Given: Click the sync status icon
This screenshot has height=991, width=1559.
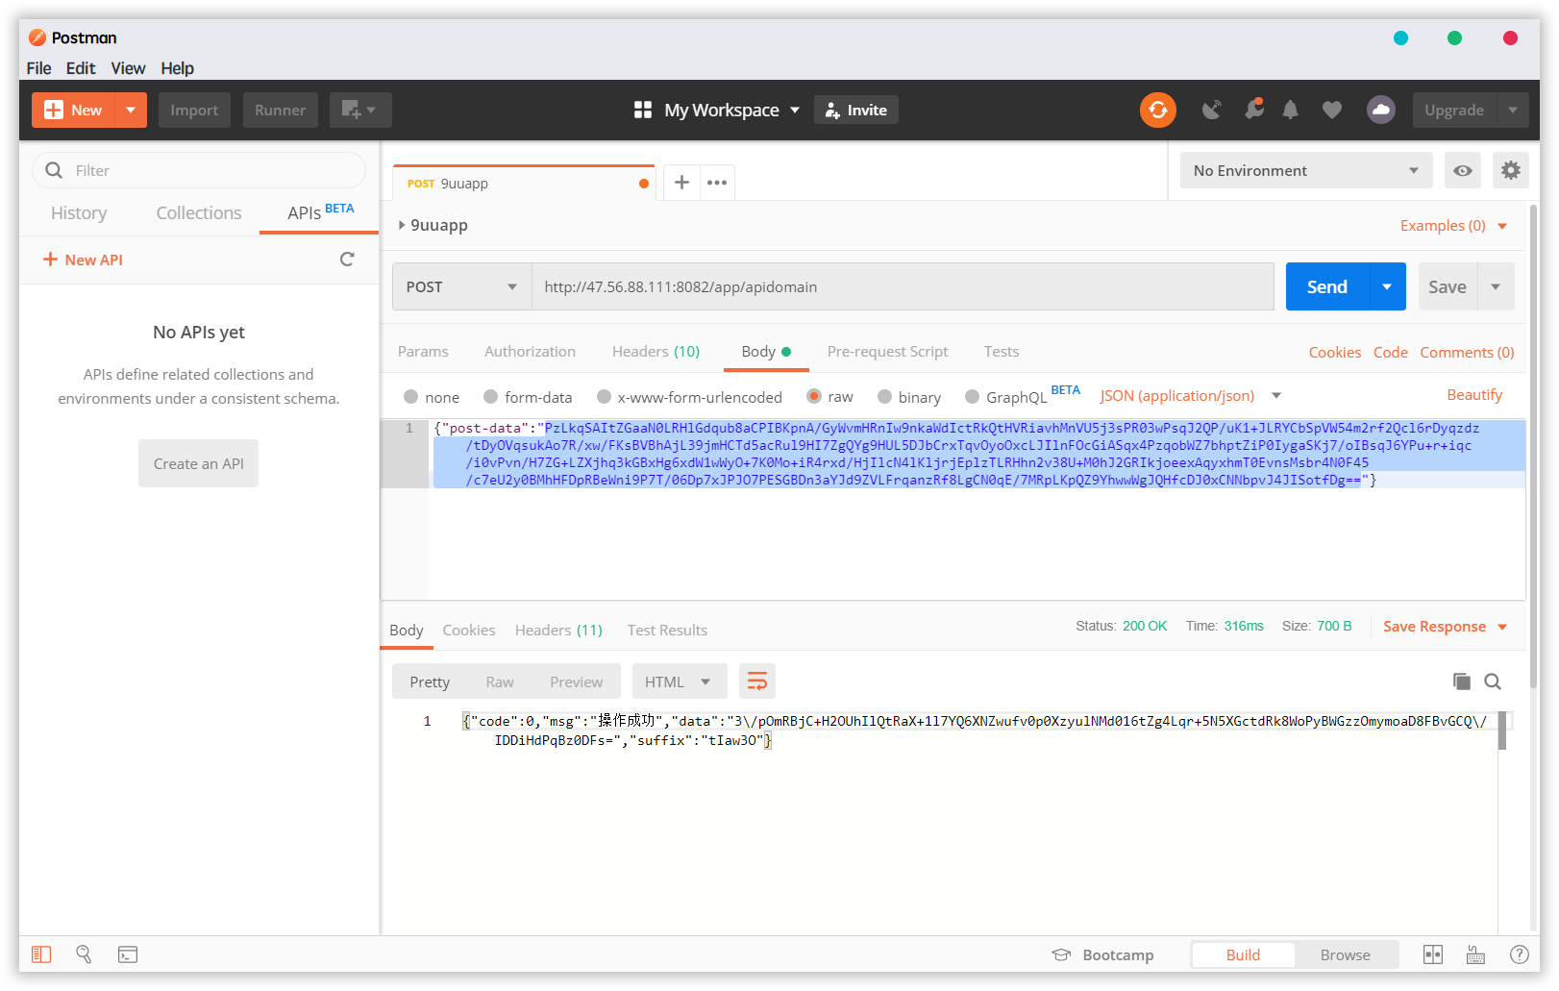Looking at the screenshot, I should 1157,110.
